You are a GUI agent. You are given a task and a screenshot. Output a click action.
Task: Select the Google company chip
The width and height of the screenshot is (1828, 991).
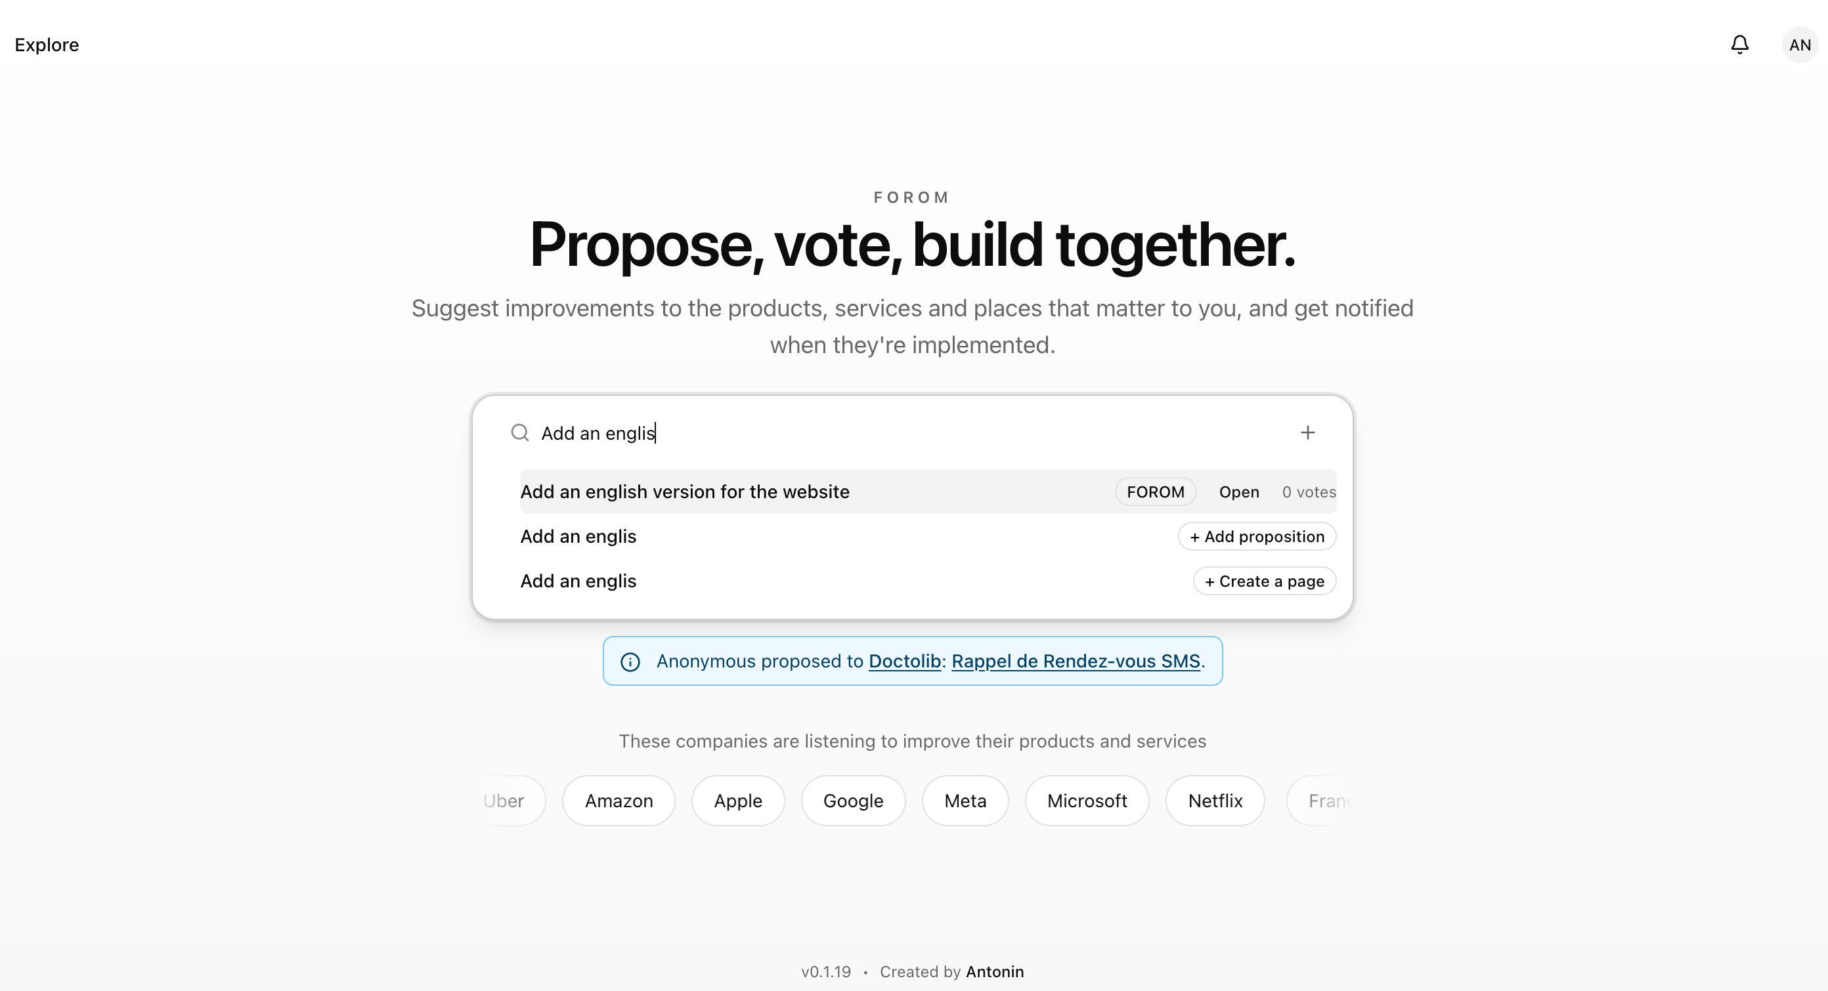point(853,800)
